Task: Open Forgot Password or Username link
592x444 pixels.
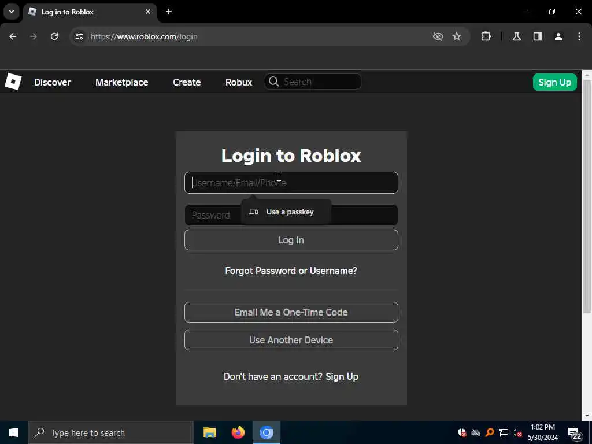Action: [x=291, y=271]
